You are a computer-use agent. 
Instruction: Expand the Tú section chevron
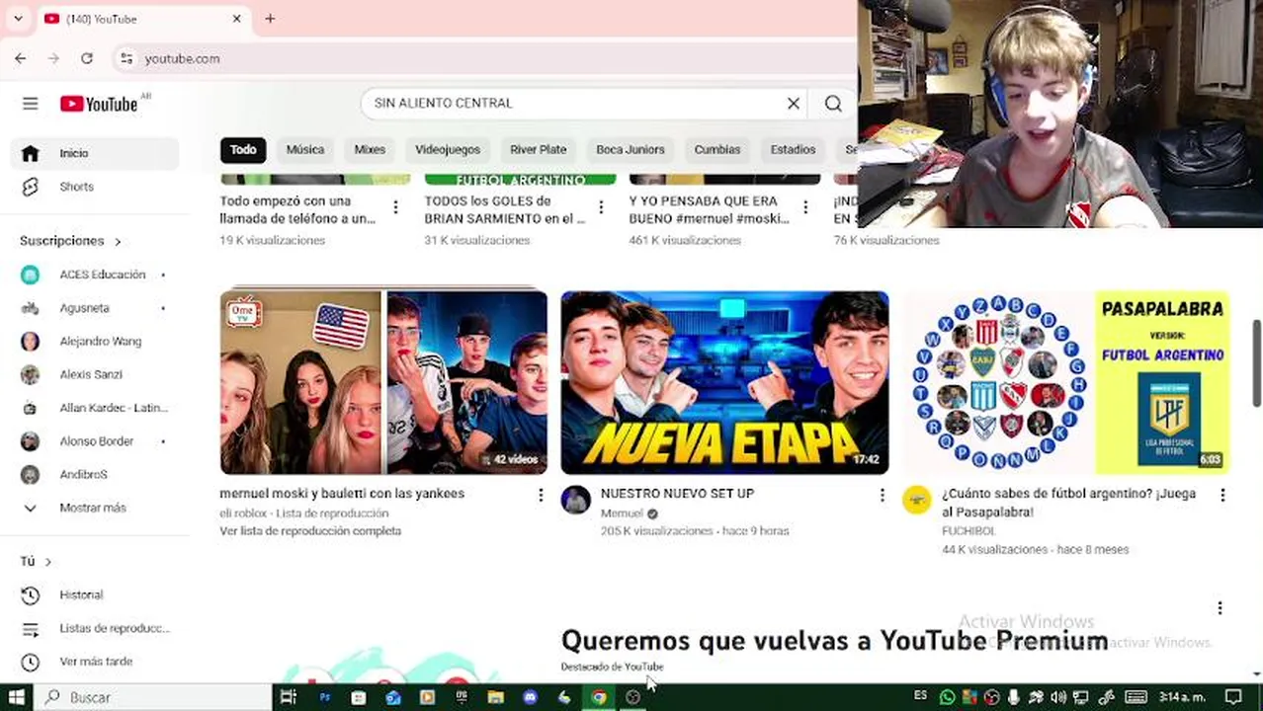(x=47, y=562)
